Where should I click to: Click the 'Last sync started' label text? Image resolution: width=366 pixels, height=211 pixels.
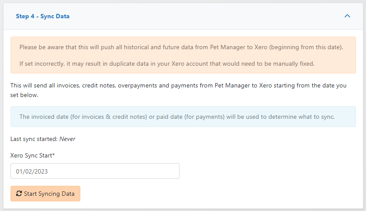34,139
